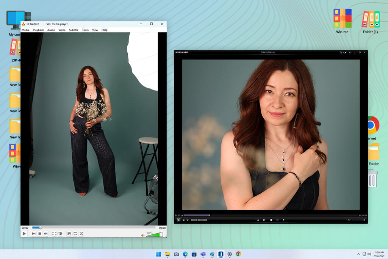
Task: Click KMPlayer search icon in title bar
Action: pyautogui.click(x=341, y=52)
